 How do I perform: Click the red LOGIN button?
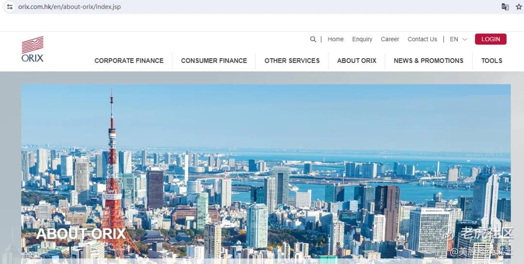coord(491,39)
